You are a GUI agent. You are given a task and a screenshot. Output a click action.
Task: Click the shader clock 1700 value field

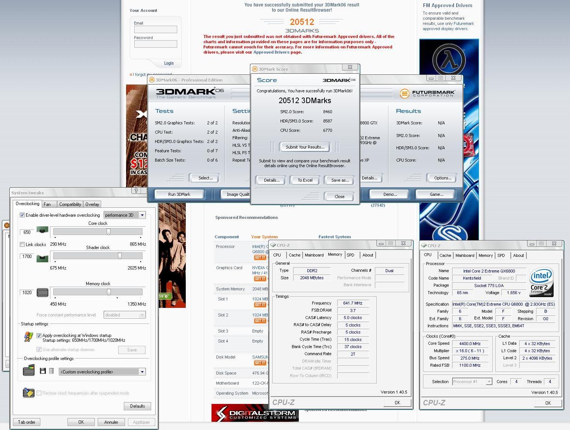[x=27, y=257]
